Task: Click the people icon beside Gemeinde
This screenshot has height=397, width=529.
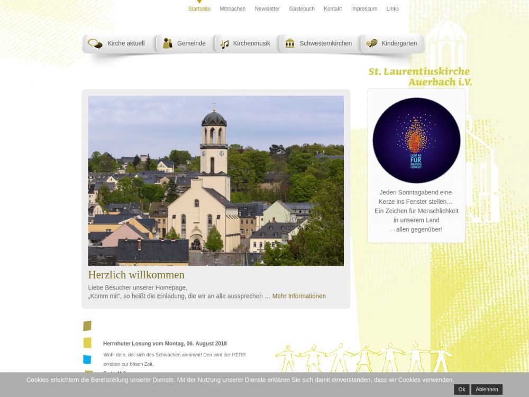Action: 168,43
